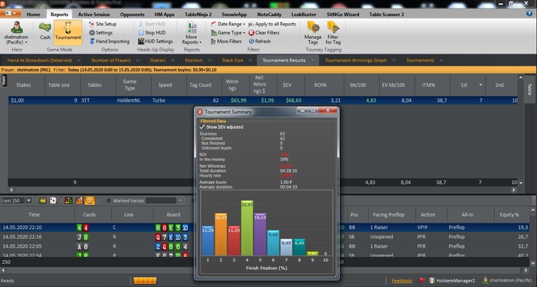Click Filter for Tag

tap(333, 32)
